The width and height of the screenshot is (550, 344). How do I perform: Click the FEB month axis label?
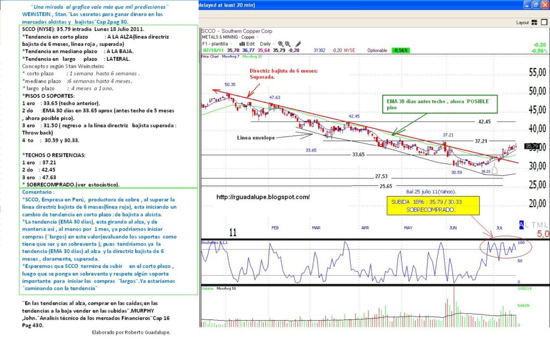275,228
